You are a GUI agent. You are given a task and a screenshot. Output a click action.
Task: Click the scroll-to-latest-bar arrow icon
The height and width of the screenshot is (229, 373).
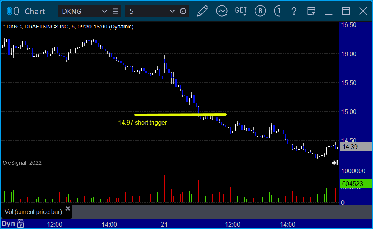(x=335, y=163)
